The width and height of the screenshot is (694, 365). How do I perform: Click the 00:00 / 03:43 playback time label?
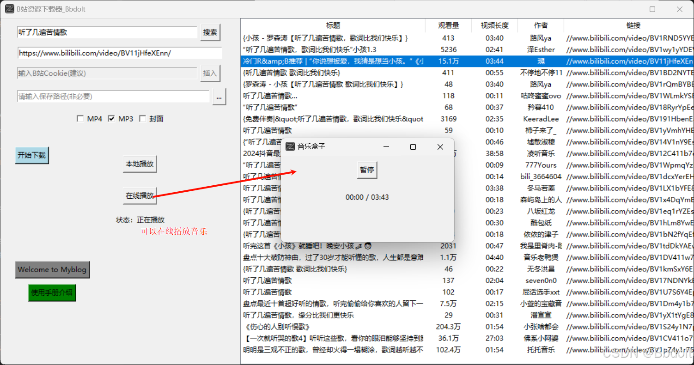pyautogui.click(x=367, y=197)
